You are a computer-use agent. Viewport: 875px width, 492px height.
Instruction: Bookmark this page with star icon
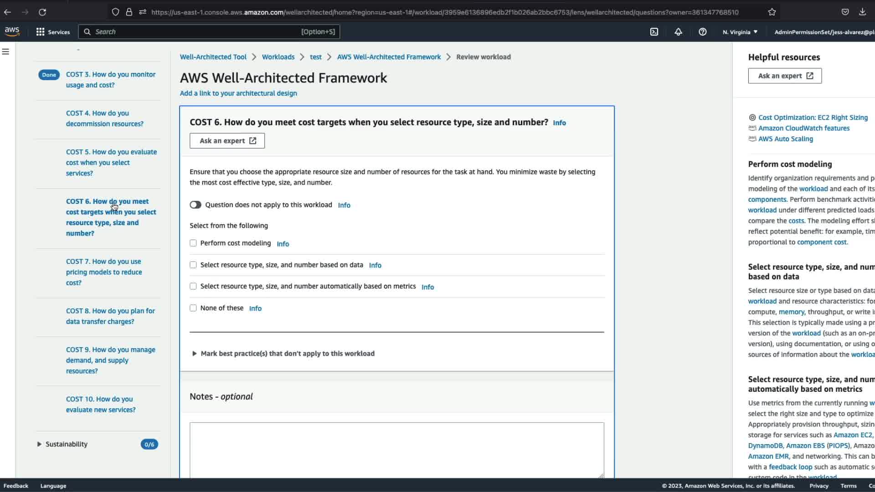coord(772,12)
